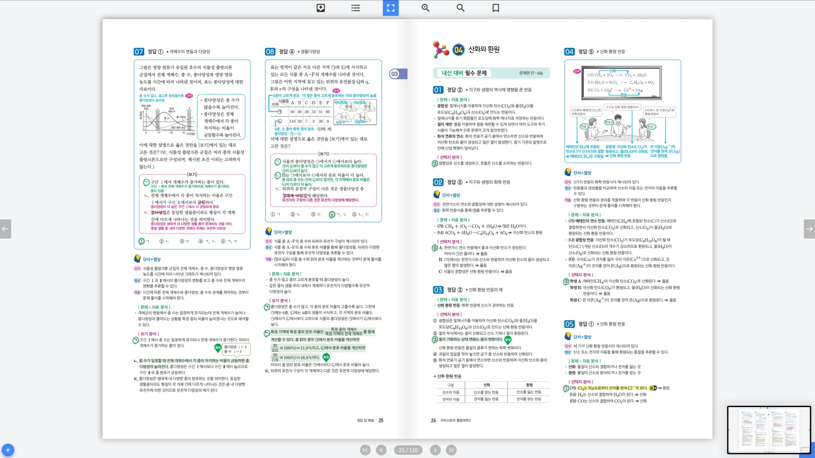815x458 pixels.
Task: Bookmark the current page
Action: click(x=496, y=8)
